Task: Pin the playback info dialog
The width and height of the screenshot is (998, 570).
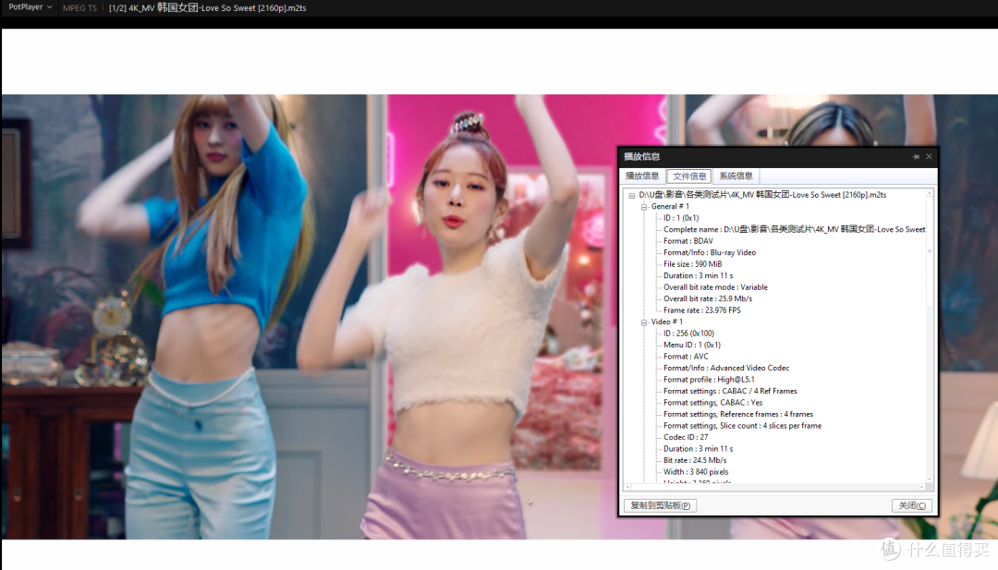Action: tap(915, 156)
